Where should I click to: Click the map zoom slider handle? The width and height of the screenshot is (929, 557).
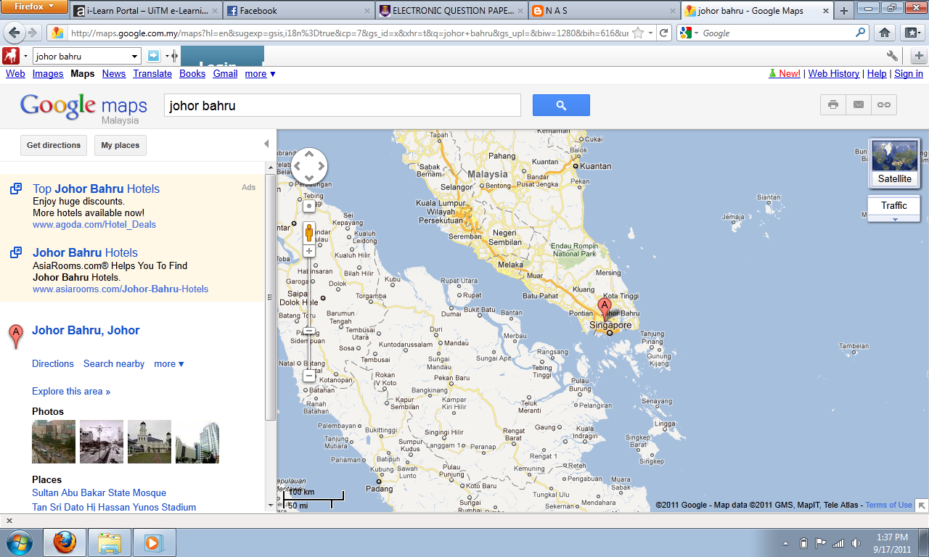tap(309, 331)
